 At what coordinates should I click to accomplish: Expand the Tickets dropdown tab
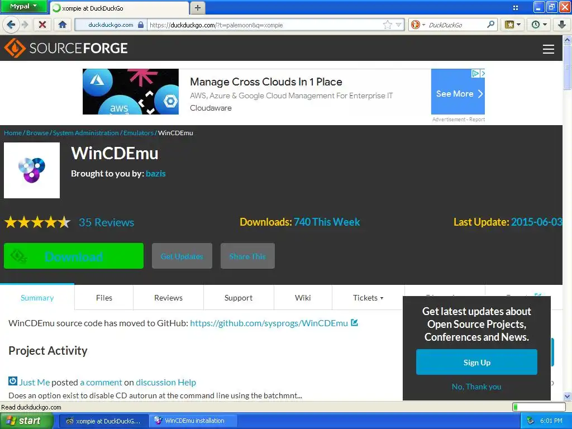[368, 298]
